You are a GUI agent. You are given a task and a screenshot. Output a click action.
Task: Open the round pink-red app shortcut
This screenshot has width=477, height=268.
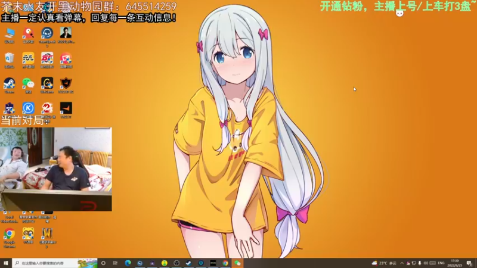(66, 58)
